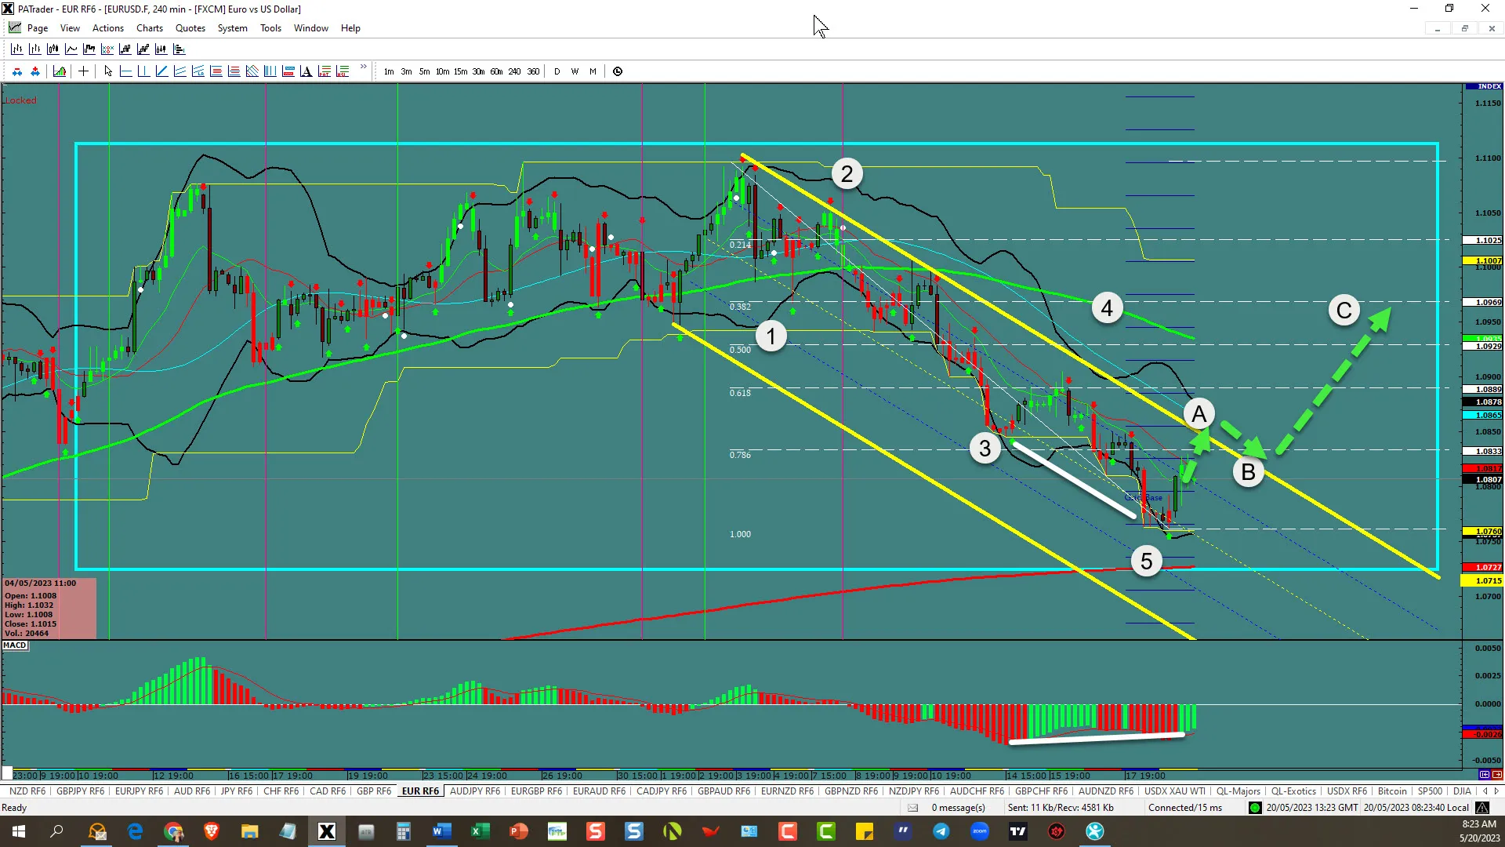Select the arrow pointer tool

(108, 71)
